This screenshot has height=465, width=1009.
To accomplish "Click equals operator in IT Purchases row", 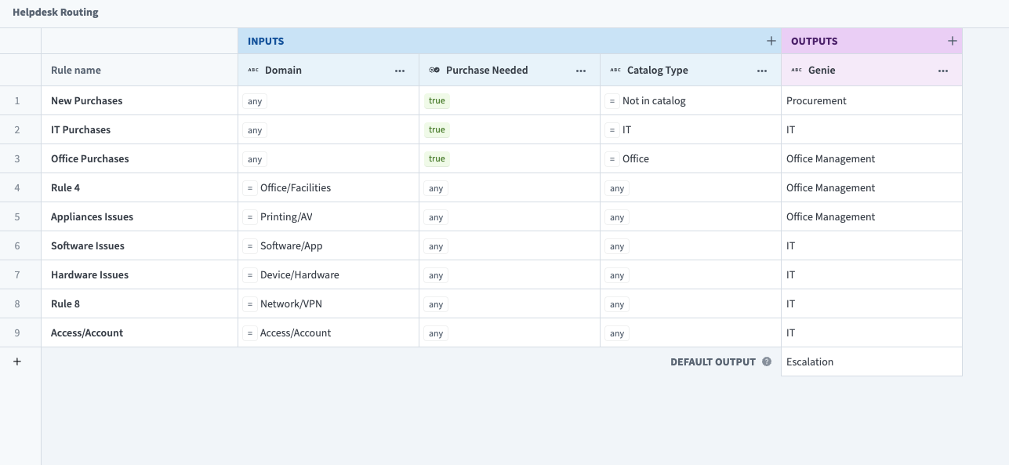I will 612,130.
